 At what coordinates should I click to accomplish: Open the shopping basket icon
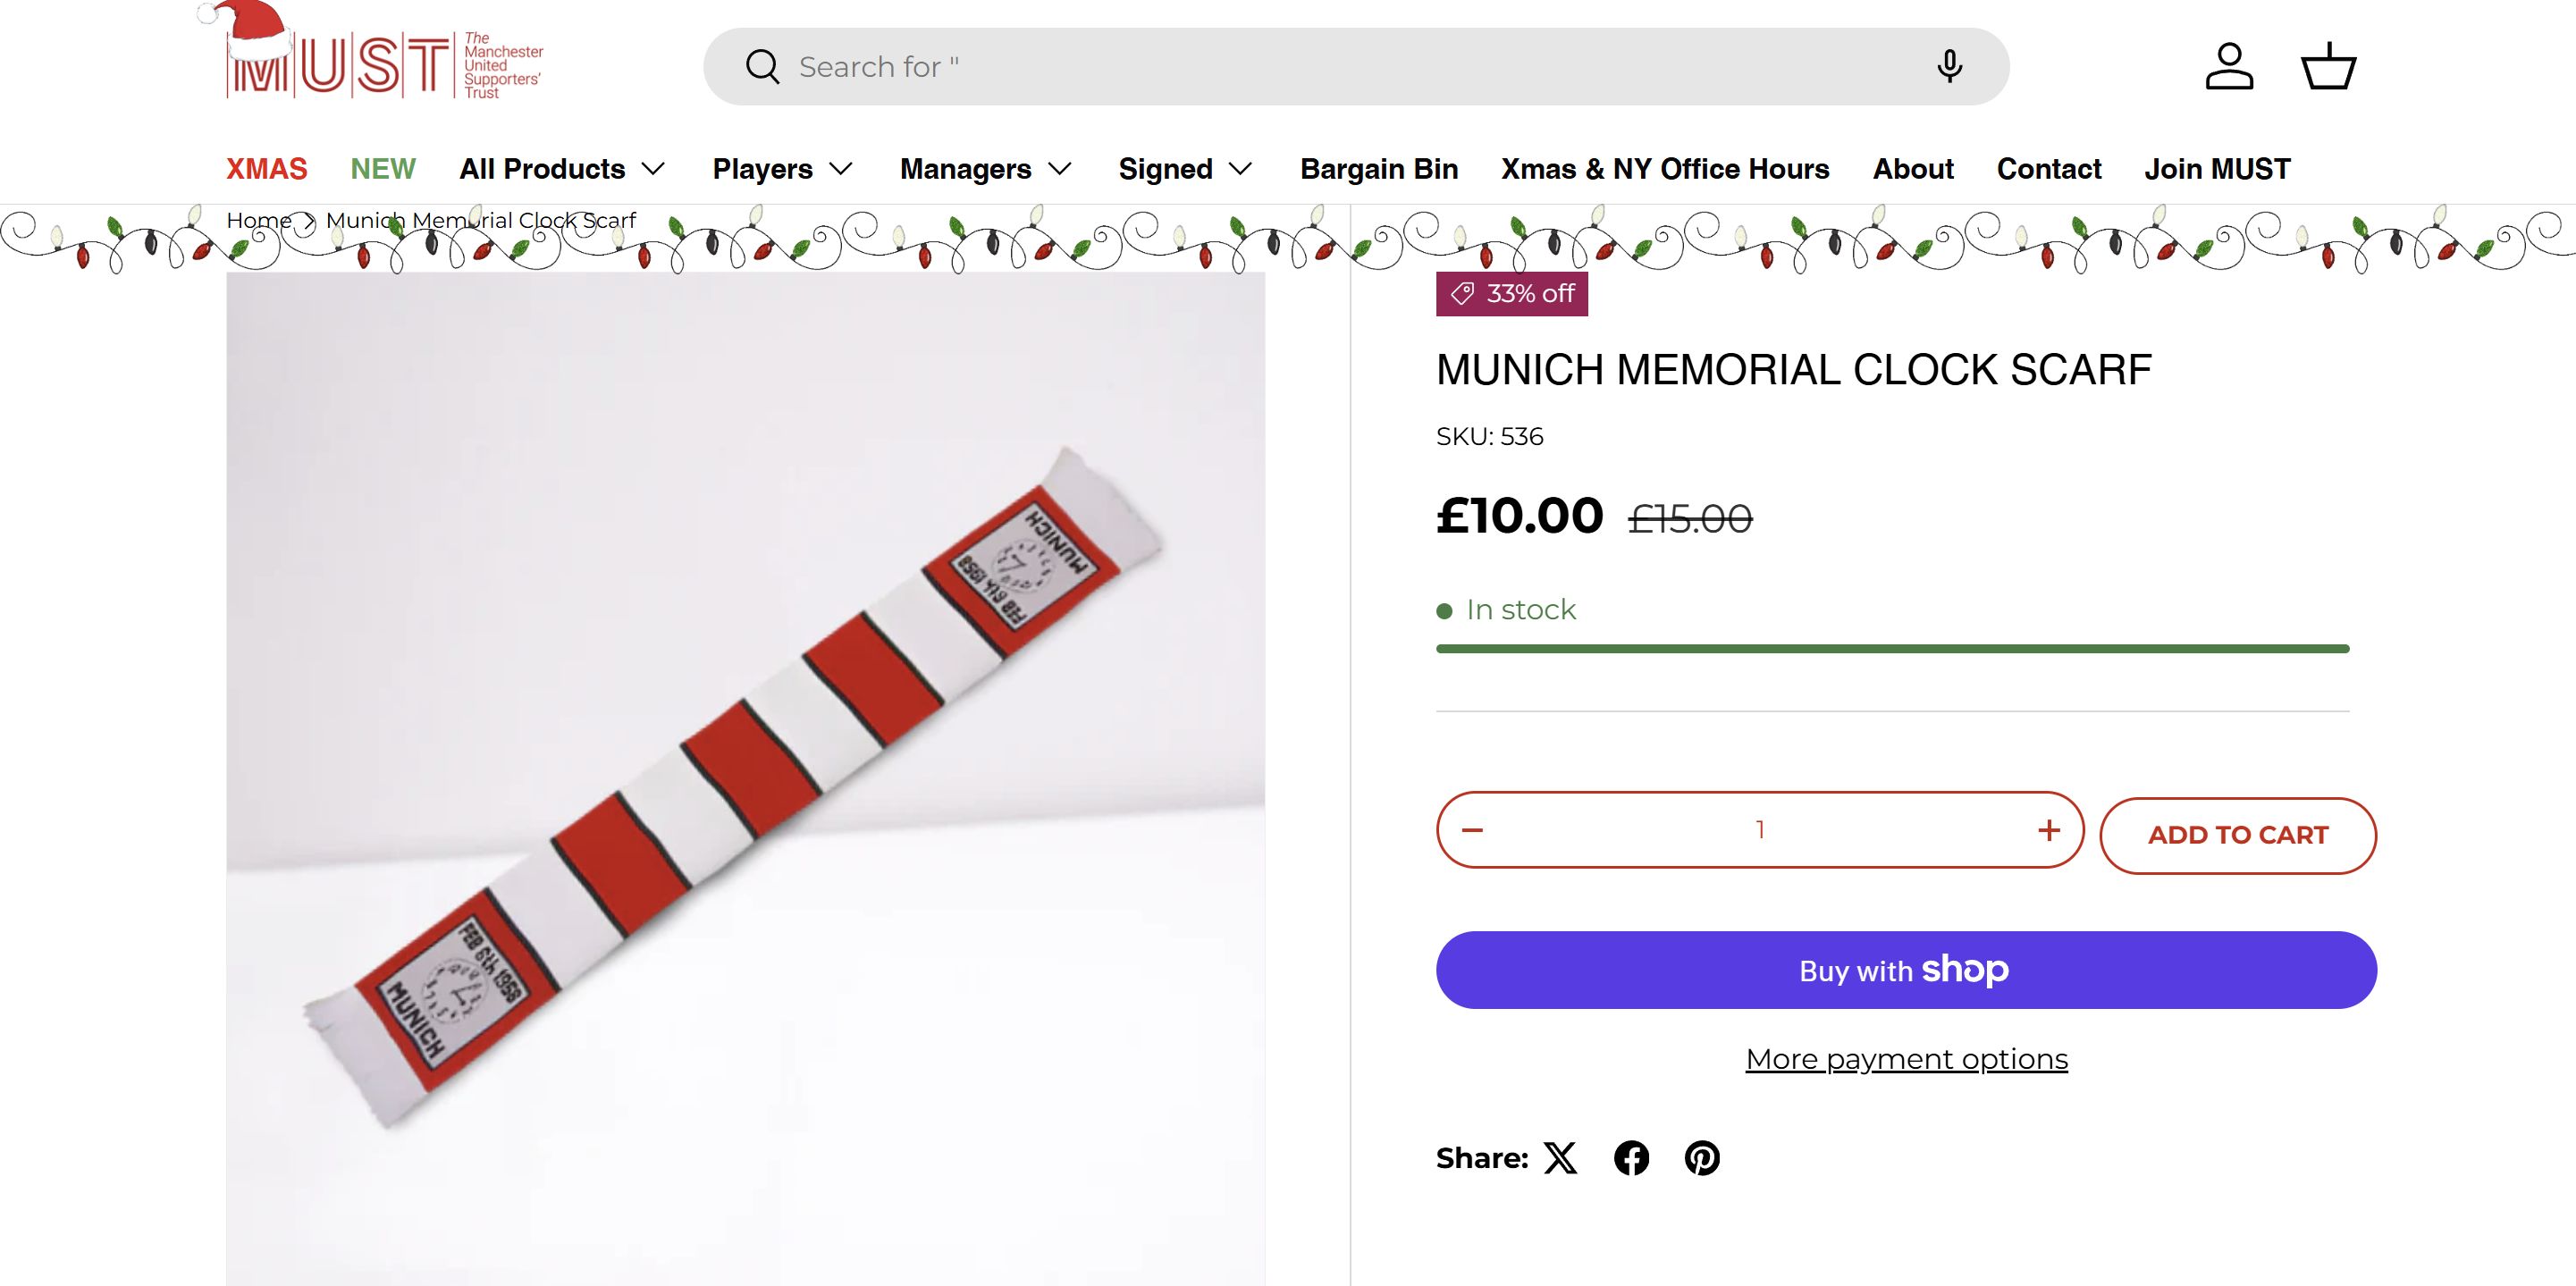[x=2329, y=67]
